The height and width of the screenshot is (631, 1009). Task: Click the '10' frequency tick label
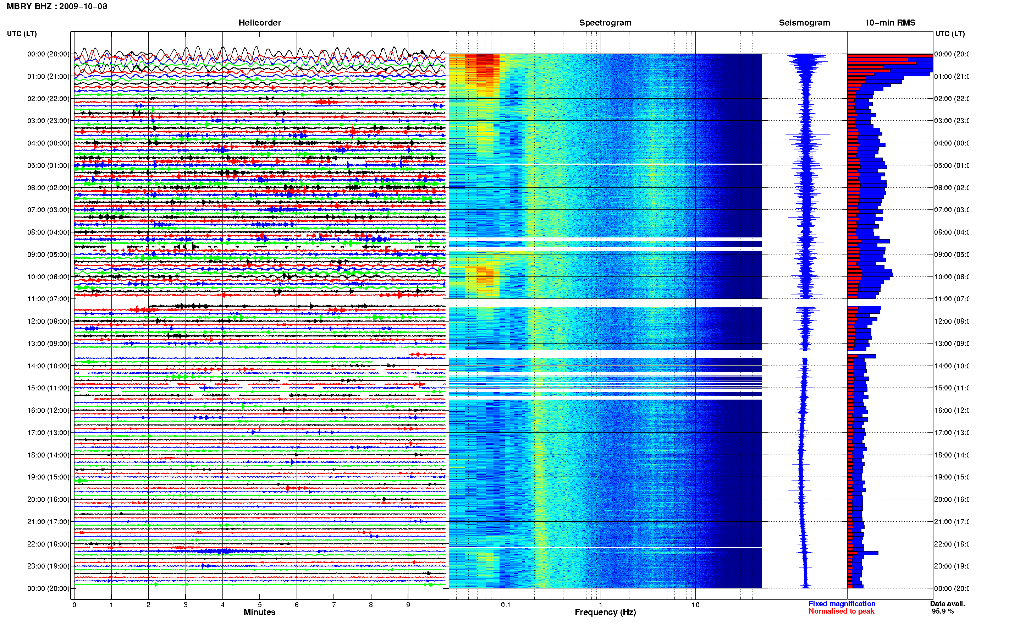pyautogui.click(x=695, y=605)
